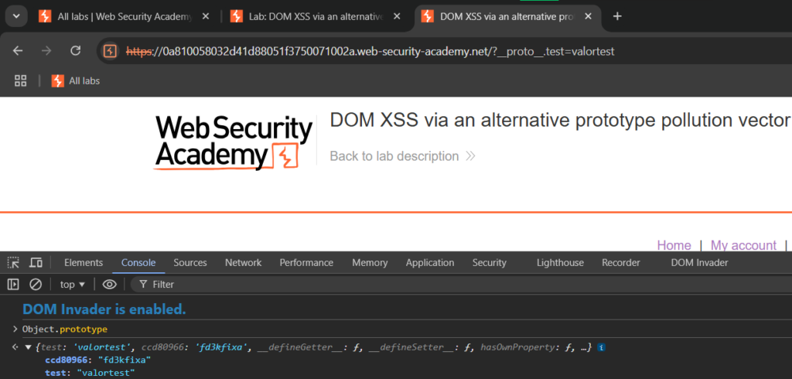
Task: Switch to the Elements panel
Action: pyautogui.click(x=84, y=263)
